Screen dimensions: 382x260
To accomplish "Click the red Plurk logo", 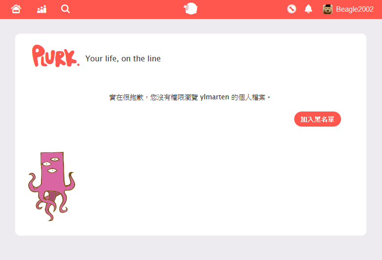I will pos(56,56).
